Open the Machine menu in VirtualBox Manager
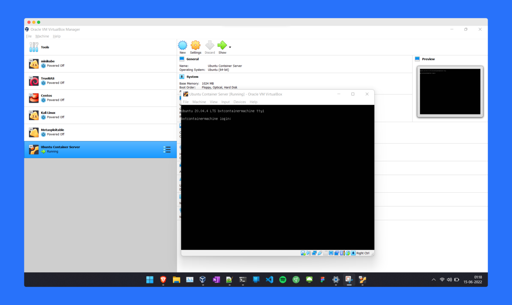 click(x=42, y=36)
